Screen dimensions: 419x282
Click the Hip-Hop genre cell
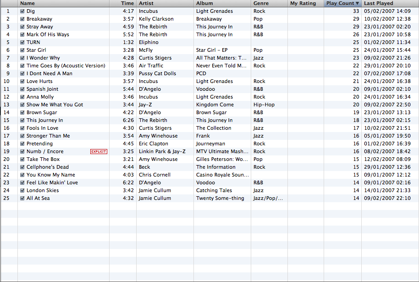(x=264, y=105)
